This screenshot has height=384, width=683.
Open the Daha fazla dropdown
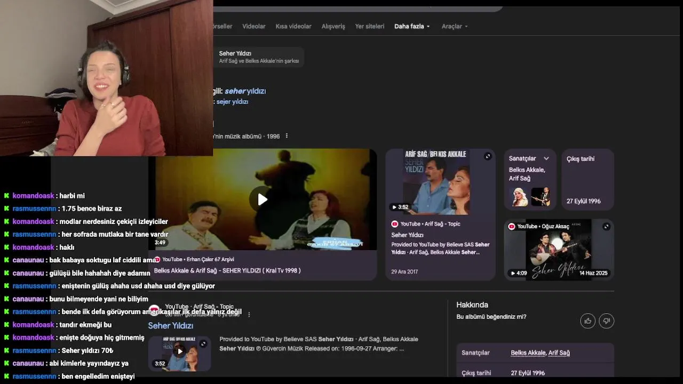pos(412,26)
